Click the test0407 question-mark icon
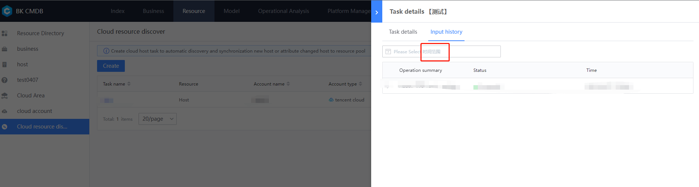699x187 pixels. (4, 80)
